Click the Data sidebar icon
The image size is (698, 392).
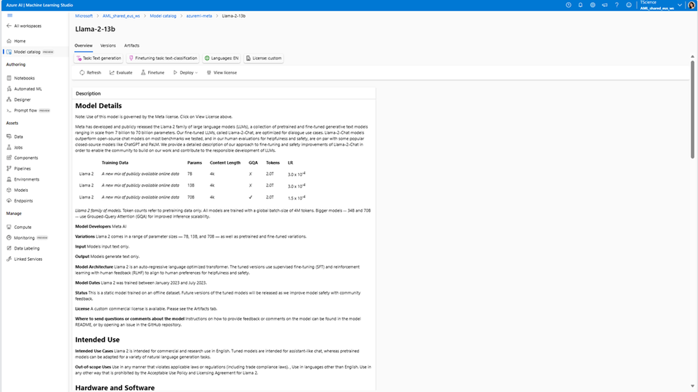(9, 137)
